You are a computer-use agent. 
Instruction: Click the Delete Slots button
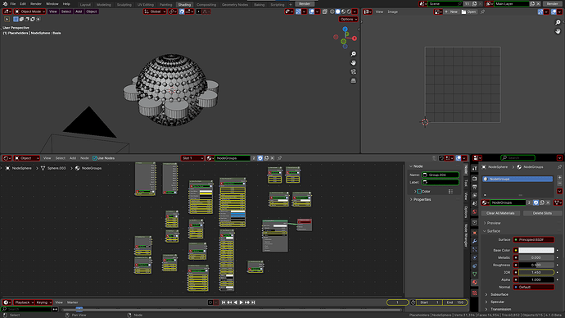pyautogui.click(x=542, y=213)
